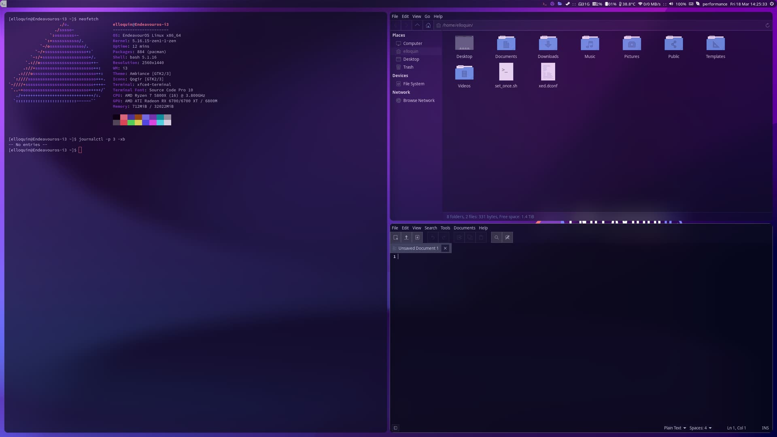777x437 pixels.
Task: Open Go menu in the file manager
Action: coord(427,17)
